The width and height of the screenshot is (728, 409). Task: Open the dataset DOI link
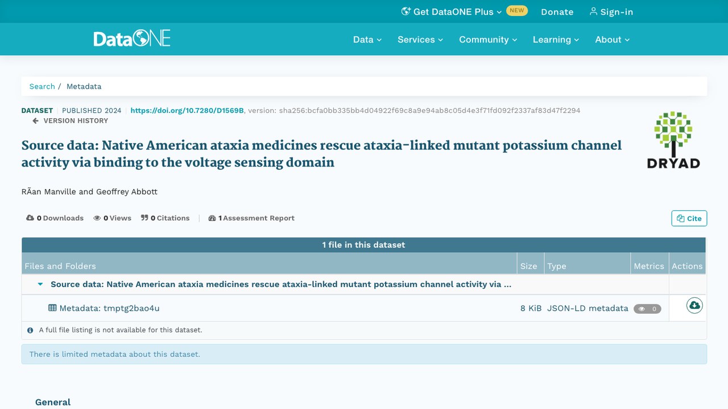point(187,111)
